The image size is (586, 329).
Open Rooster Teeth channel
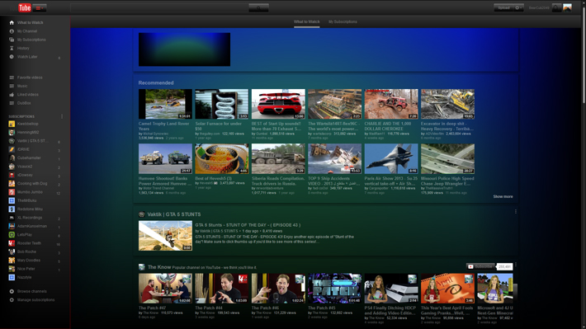[x=29, y=243]
